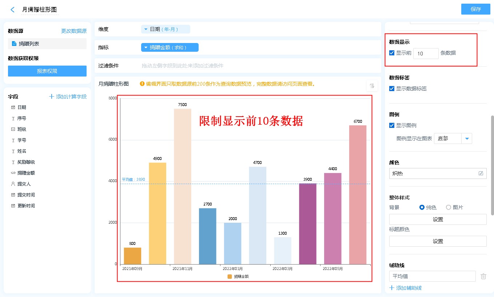Uncheck the 显示前 data limit checkbox
The height and width of the screenshot is (297, 494).
(392, 53)
